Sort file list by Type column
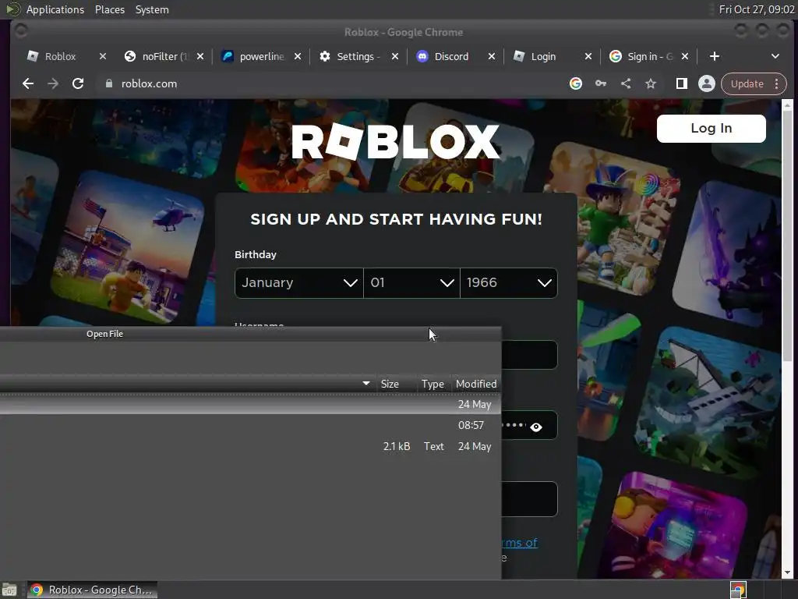The height and width of the screenshot is (599, 798). [x=433, y=384]
